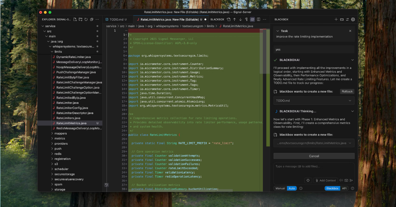Viewport: 396px width, 207px height.
Task: Click the send message arrow icon
Action: pyautogui.click(x=351, y=180)
